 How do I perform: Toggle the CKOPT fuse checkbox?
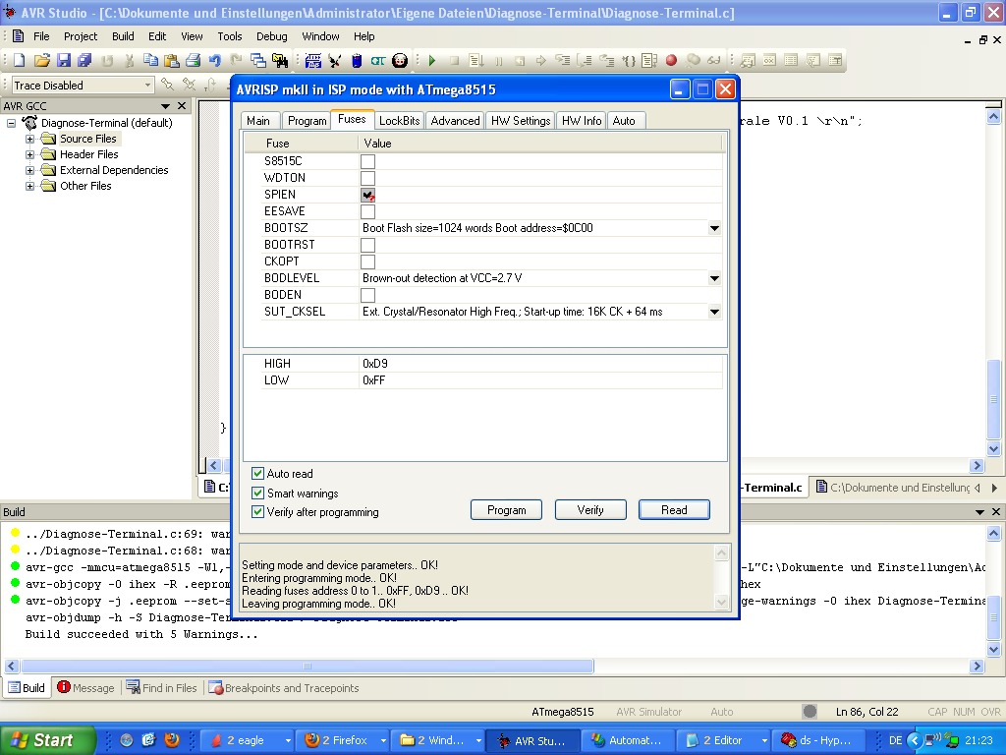click(367, 261)
